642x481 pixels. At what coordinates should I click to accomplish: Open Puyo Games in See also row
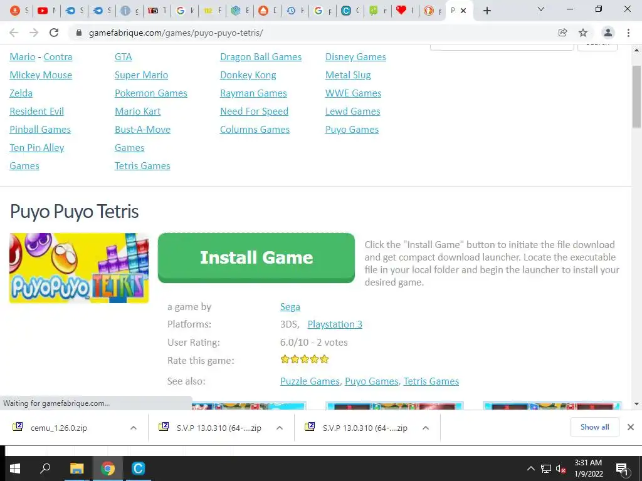pos(371,381)
